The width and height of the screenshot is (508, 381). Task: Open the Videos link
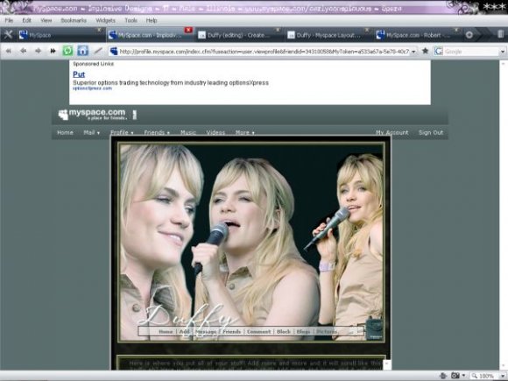[215, 132]
